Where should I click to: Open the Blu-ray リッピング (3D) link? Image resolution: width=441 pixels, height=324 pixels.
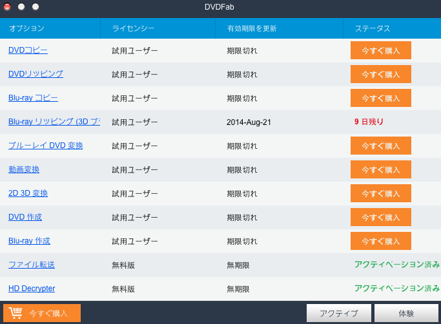click(54, 122)
